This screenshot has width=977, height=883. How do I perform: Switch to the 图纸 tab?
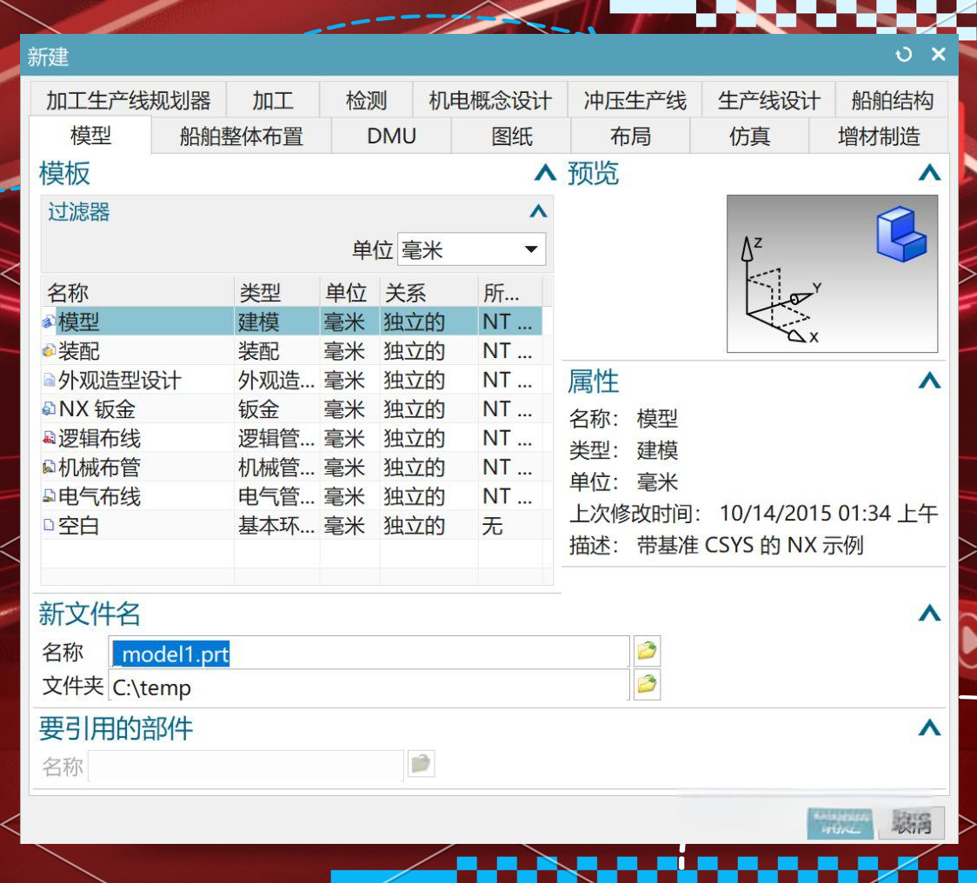[x=512, y=136]
